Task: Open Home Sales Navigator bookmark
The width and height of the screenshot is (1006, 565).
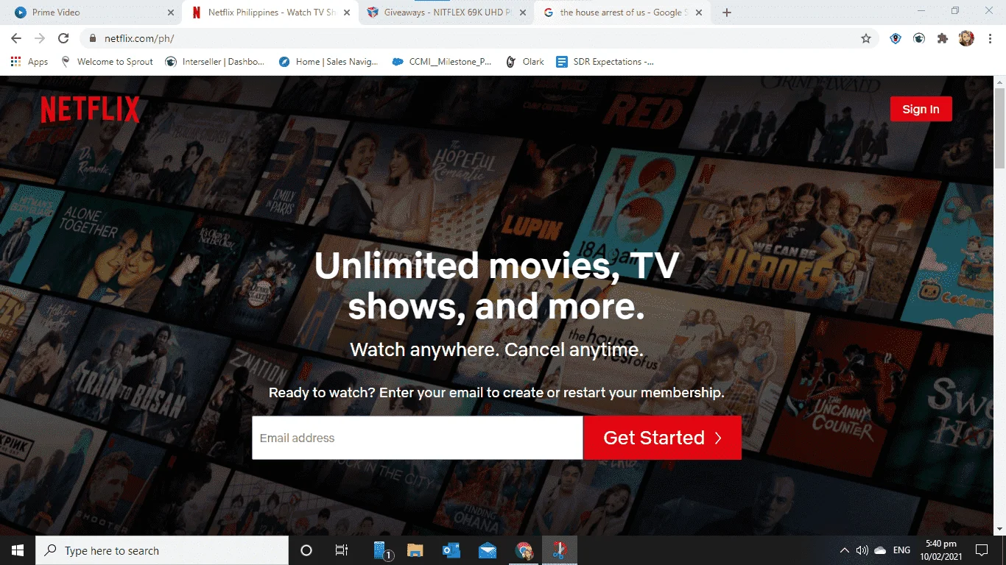Action: (x=328, y=62)
